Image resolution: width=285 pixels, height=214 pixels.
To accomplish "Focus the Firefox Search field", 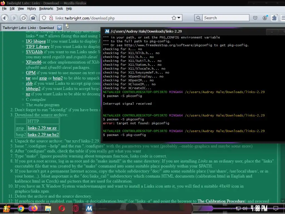I will click(x=226, y=18).
